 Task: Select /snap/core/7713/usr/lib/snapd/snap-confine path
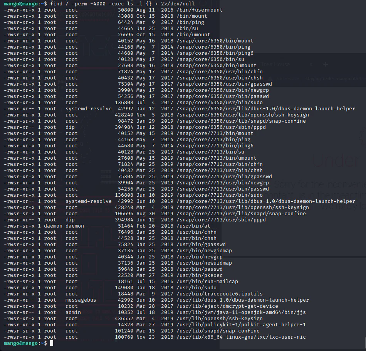pyautogui.click(x=241, y=214)
